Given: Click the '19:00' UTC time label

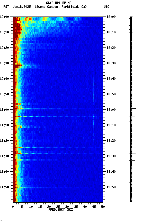Looking at the screenshot, I should tap(111, 110).
